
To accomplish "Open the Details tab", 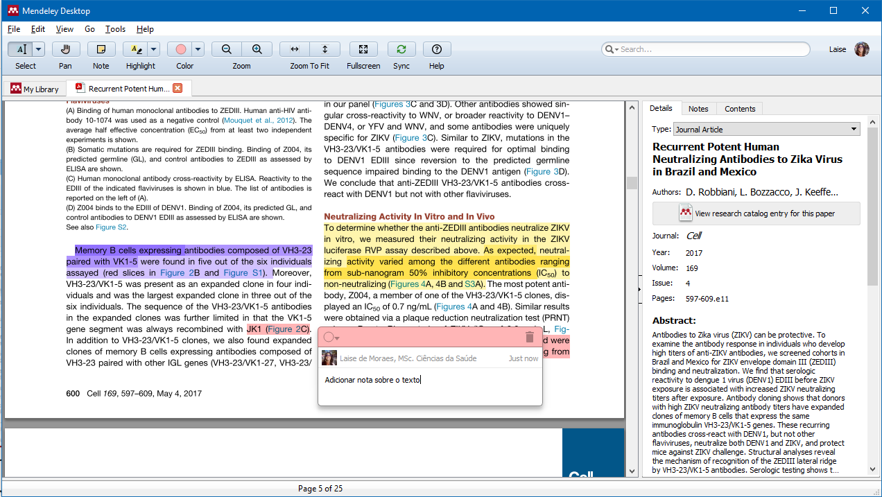I will pos(661,108).
